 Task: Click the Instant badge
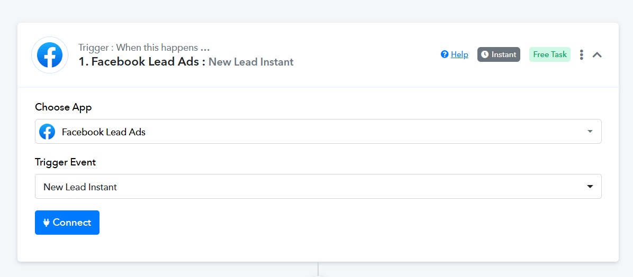(499, 54)
